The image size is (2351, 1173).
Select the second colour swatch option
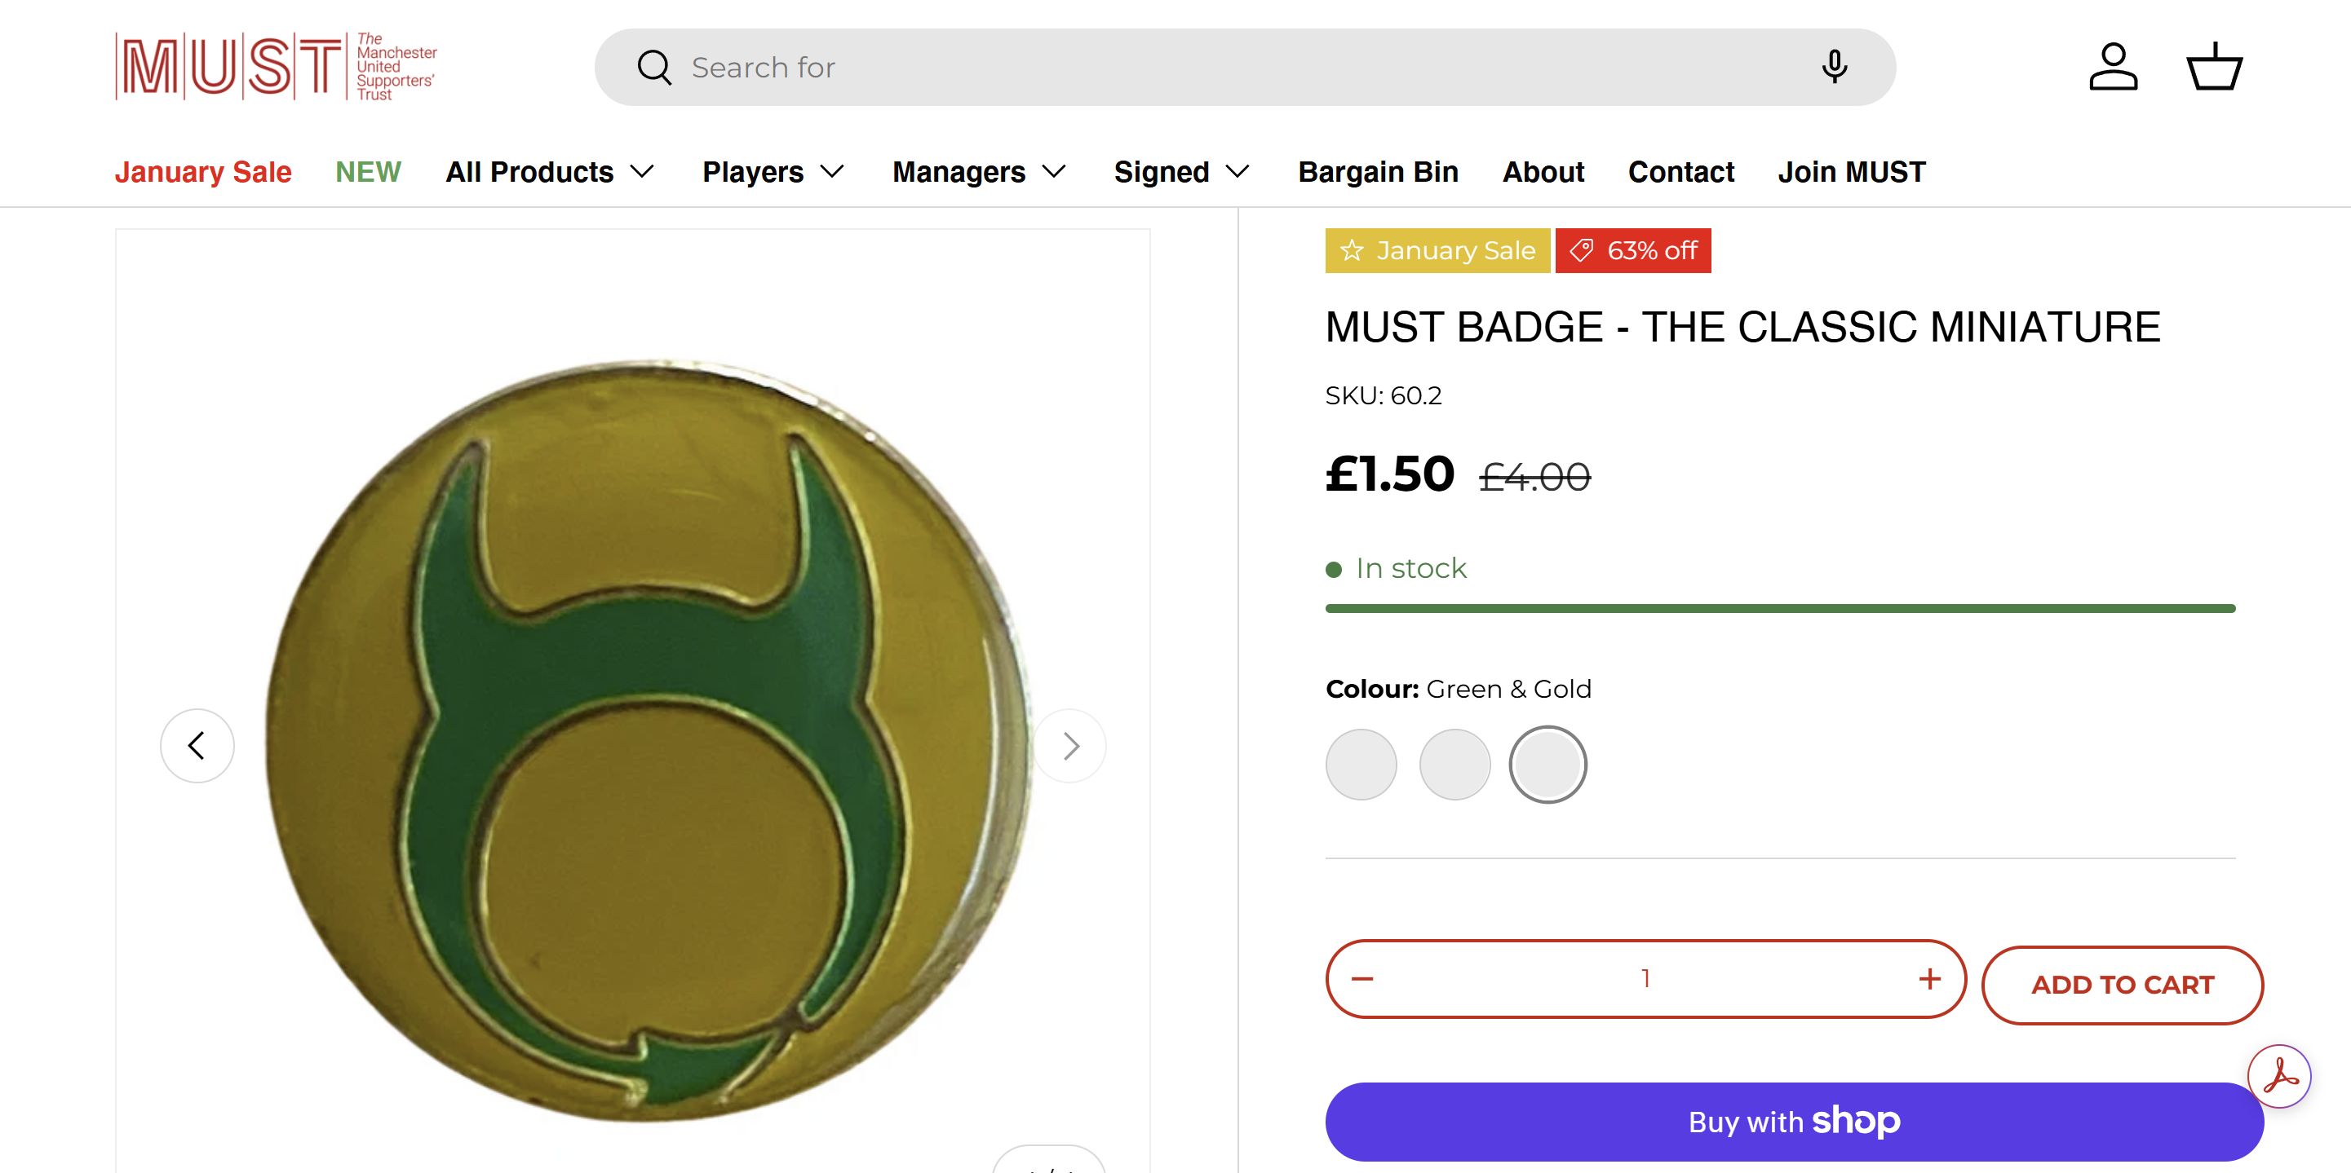pyautogui.click(x=1454, y=765)
